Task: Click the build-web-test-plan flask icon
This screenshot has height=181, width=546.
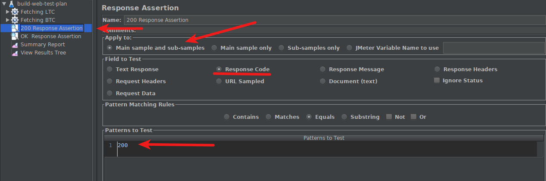Action: (x=12, y=4)
